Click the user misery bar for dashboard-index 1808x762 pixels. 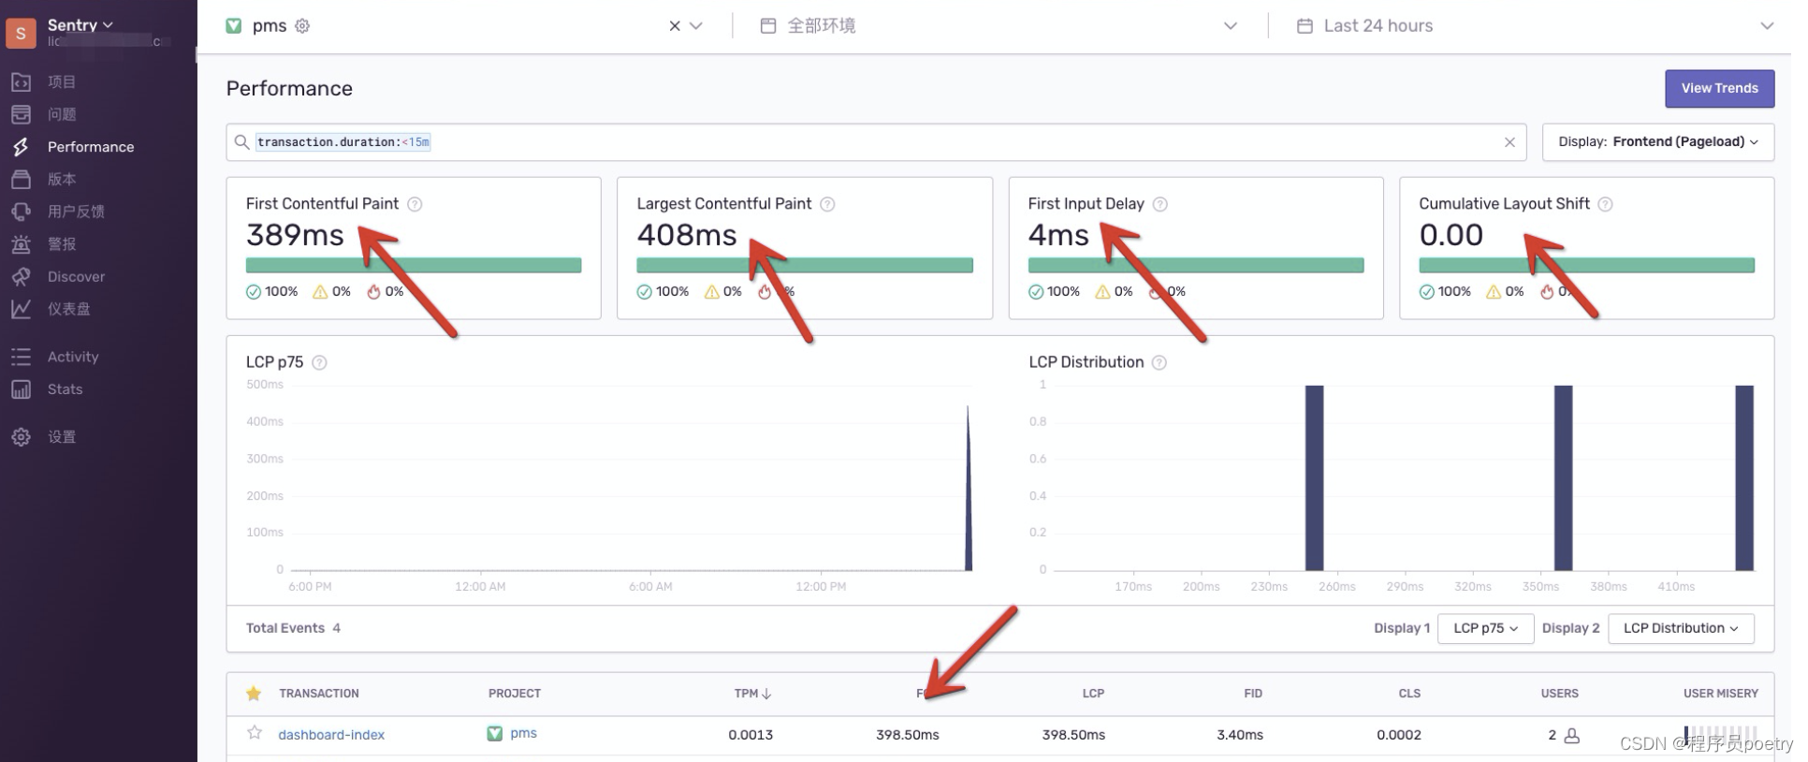[x=1720, y=734]
